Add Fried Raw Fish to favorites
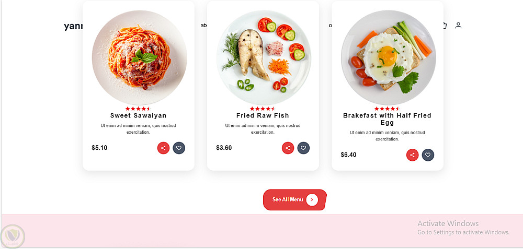523x249 pixels. 303,148
